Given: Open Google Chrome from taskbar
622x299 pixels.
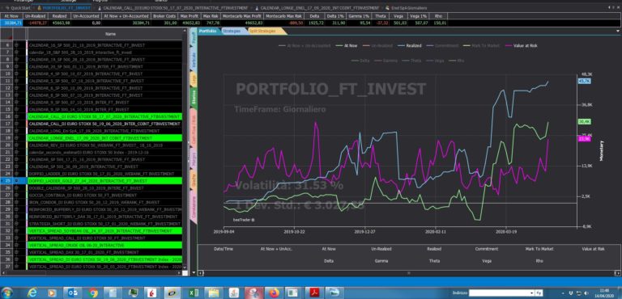Looking at the screenshot, I should (x=93, y=293).
